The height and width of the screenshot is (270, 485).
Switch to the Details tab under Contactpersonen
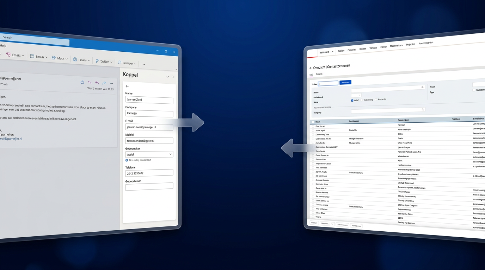point(319,74)
